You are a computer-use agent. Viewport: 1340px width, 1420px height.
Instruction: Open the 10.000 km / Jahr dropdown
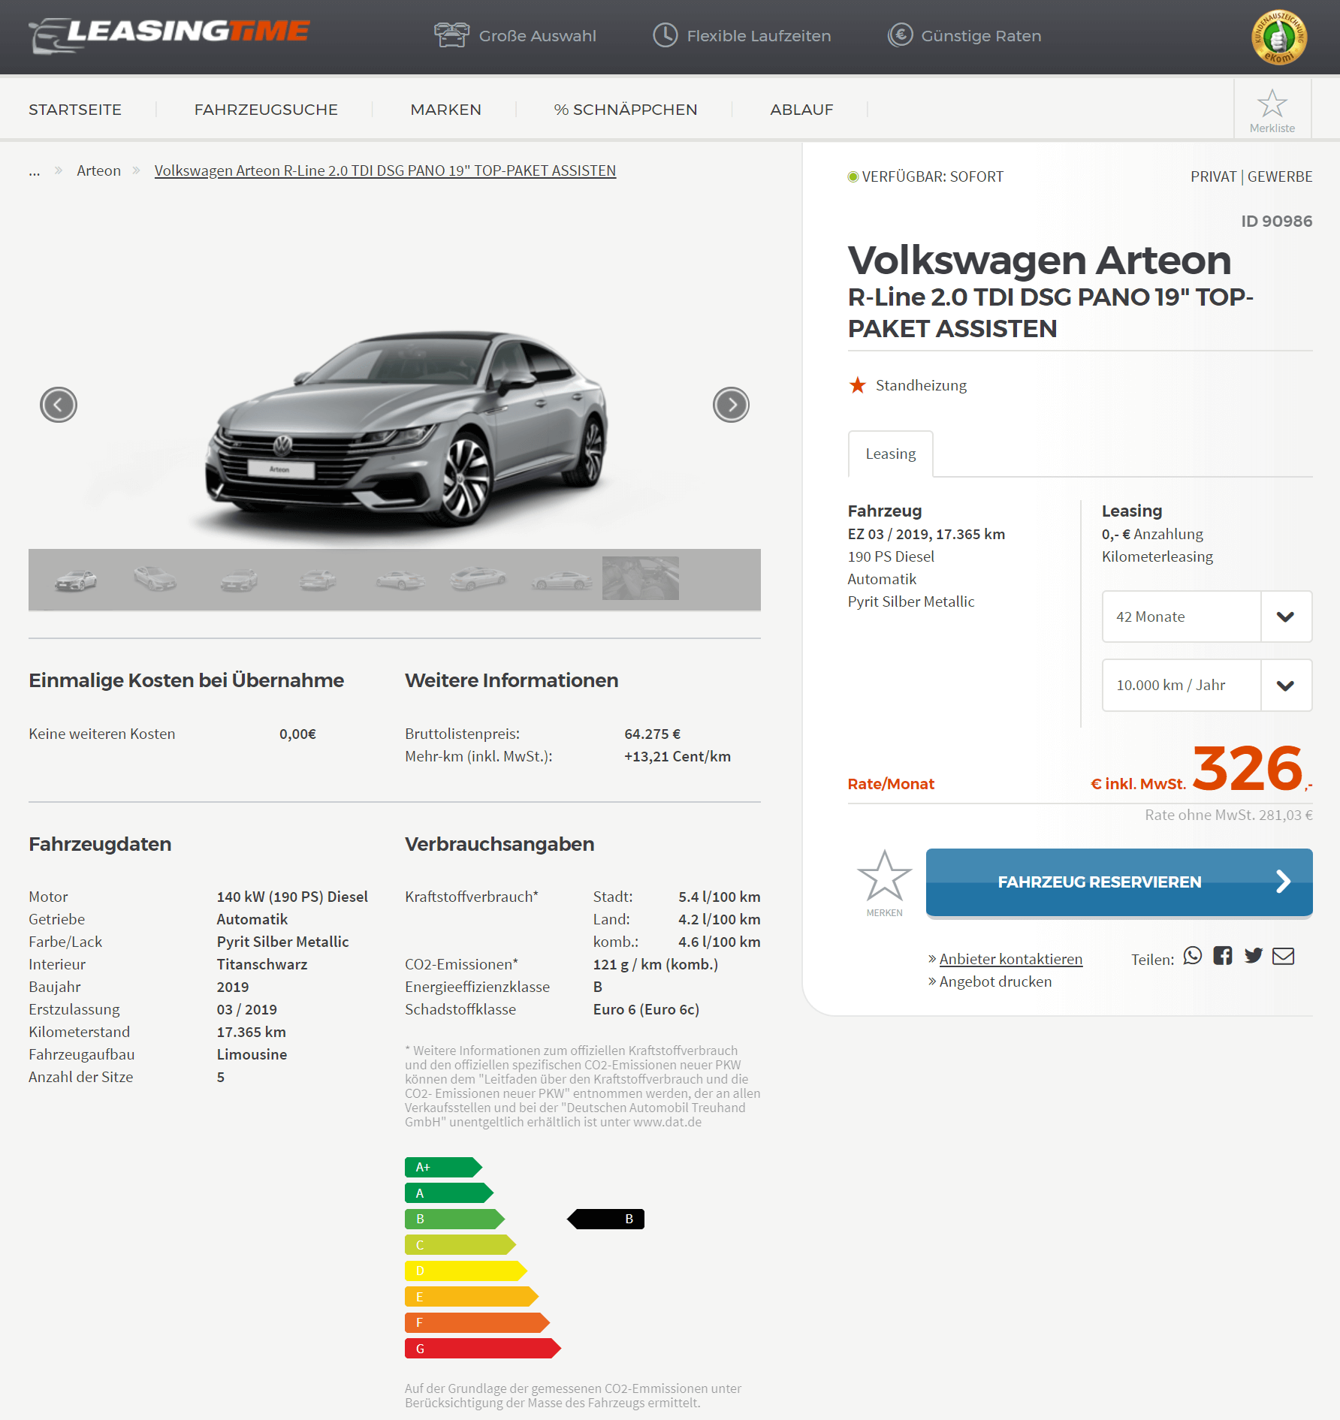click(1206, 685)
